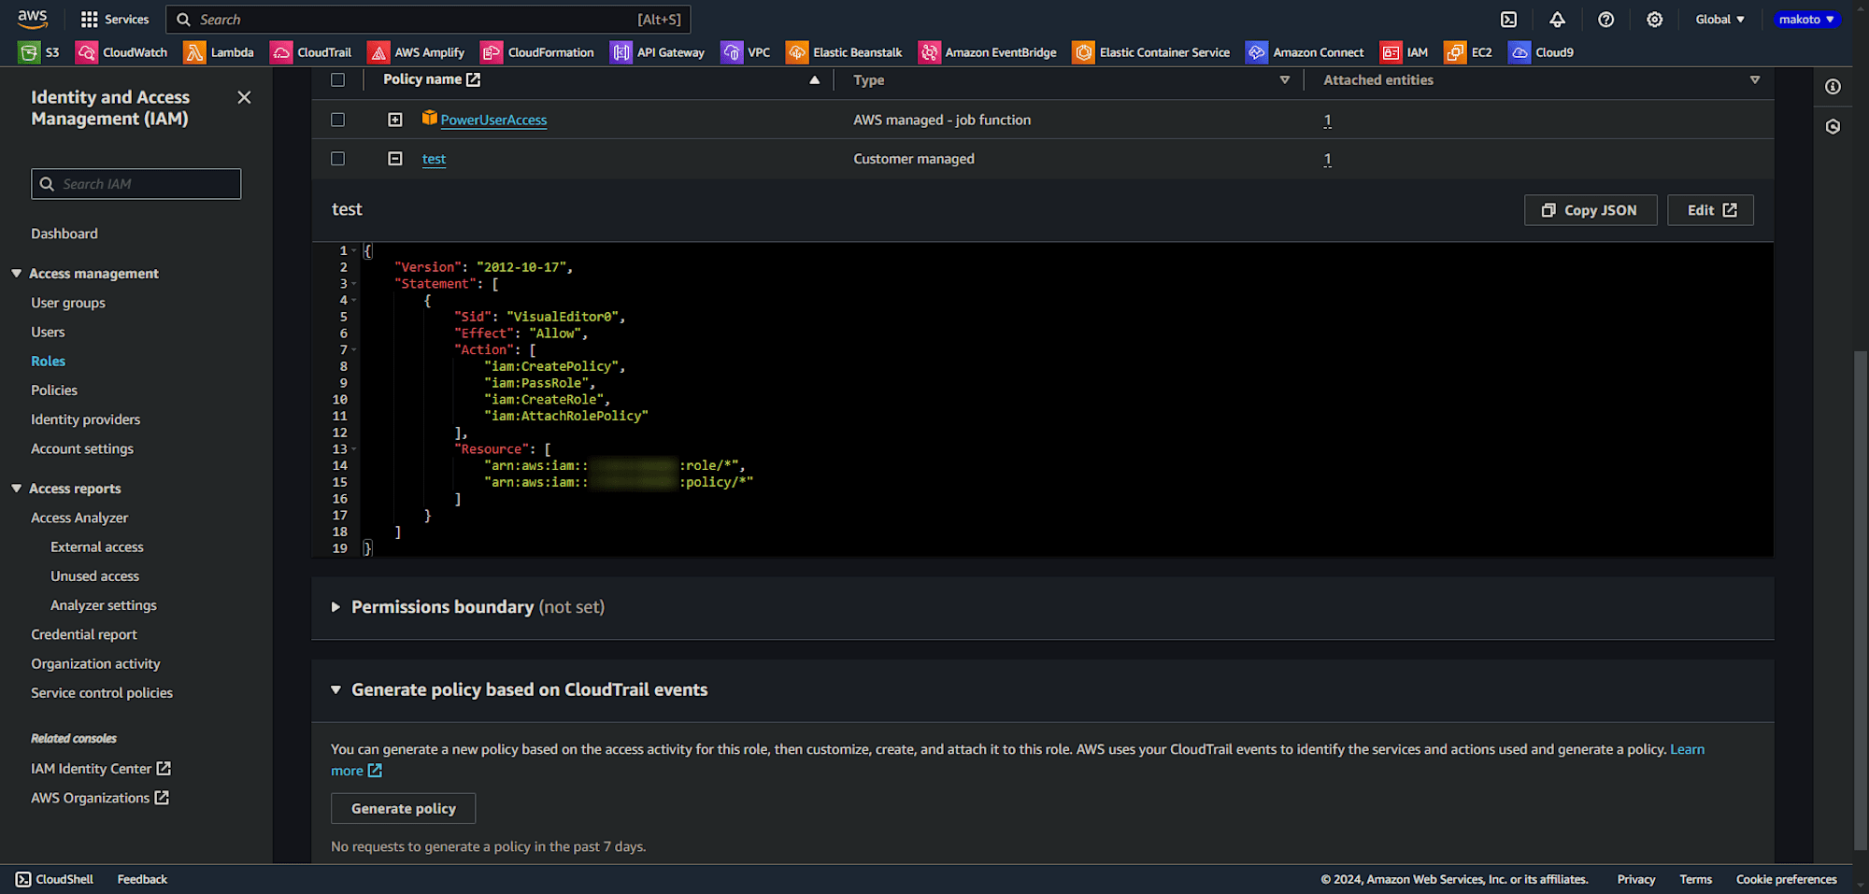Open the PowerUserAccess policy link
This screenshot has width=1869, height=894.
point(493,120)
